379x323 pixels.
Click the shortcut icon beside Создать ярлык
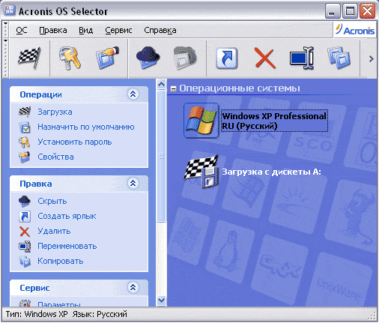25,217
